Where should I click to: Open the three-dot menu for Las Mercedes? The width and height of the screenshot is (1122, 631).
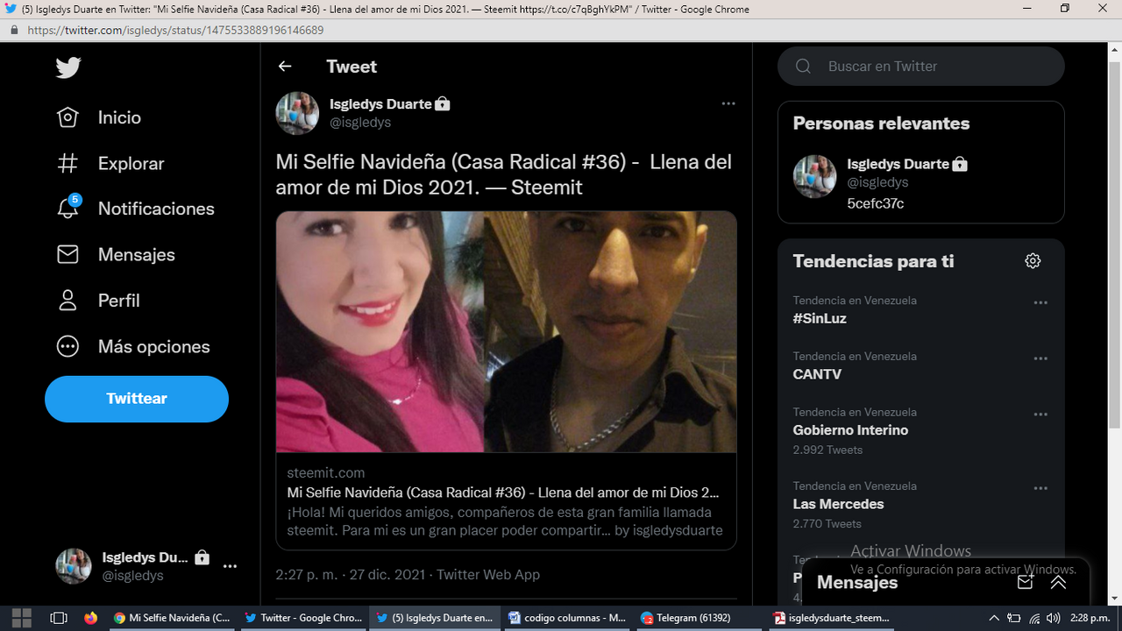pos(1040,488)
